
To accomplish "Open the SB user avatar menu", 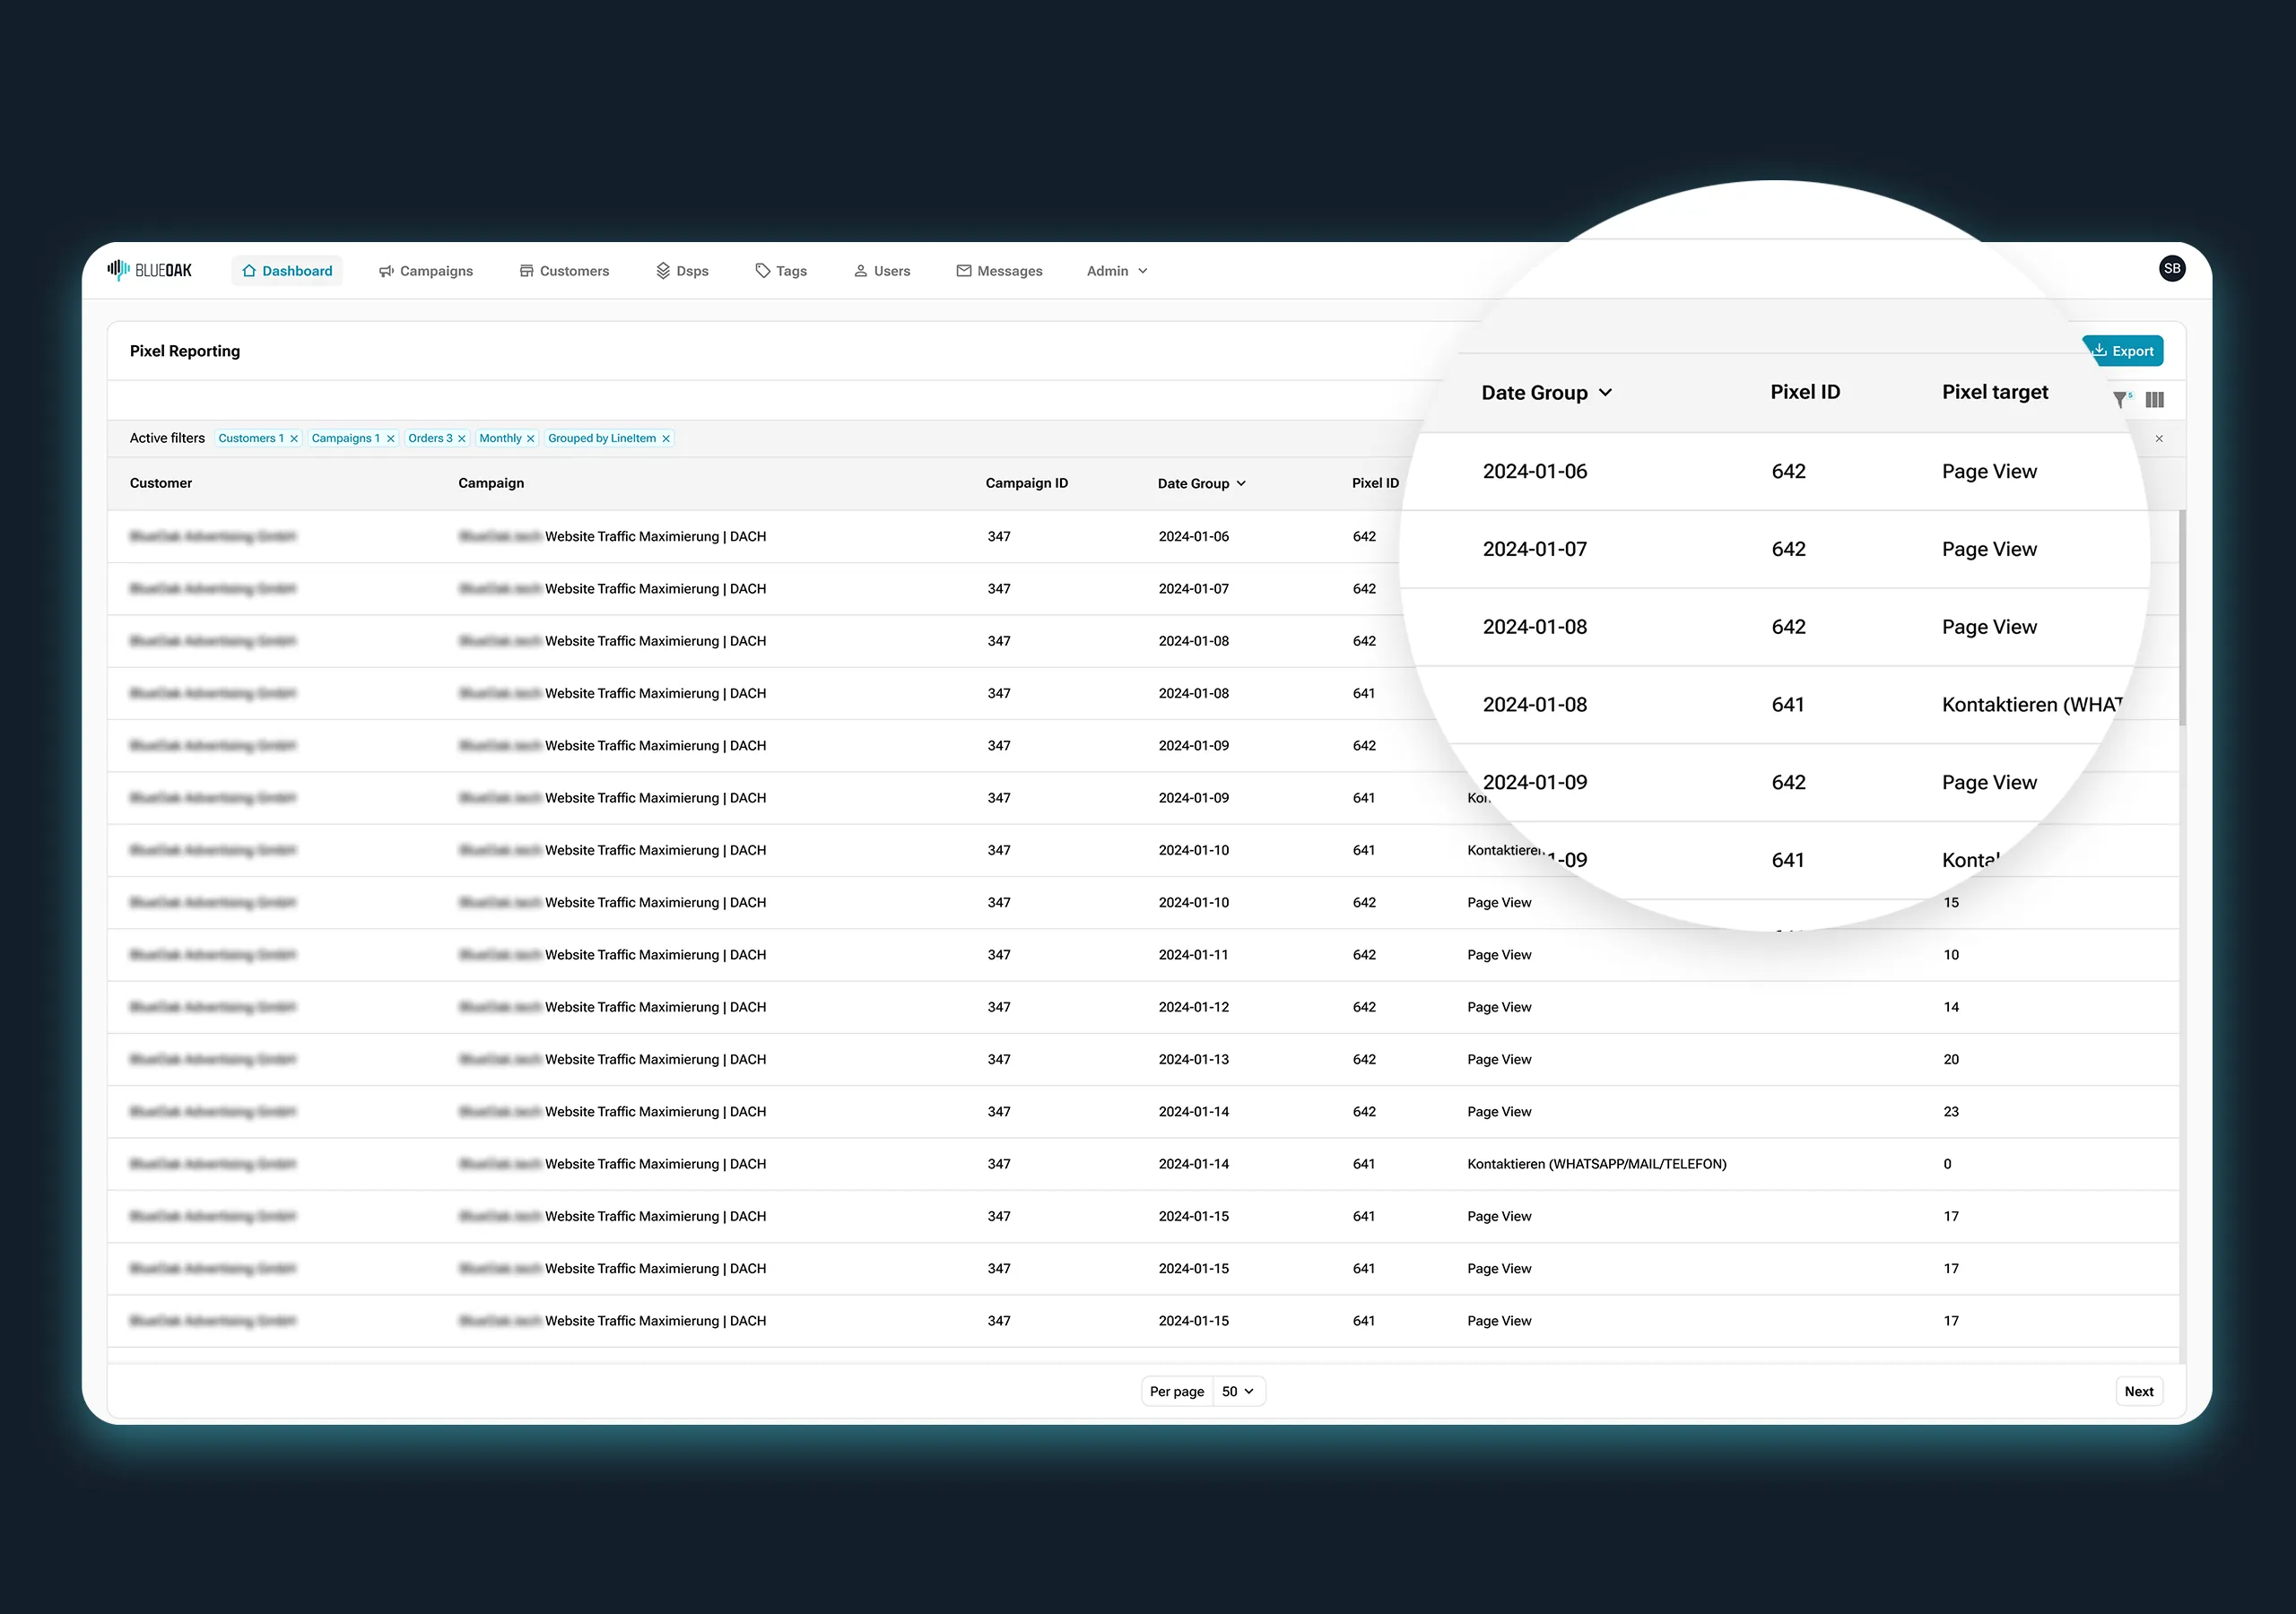I will coord(2171,268).
